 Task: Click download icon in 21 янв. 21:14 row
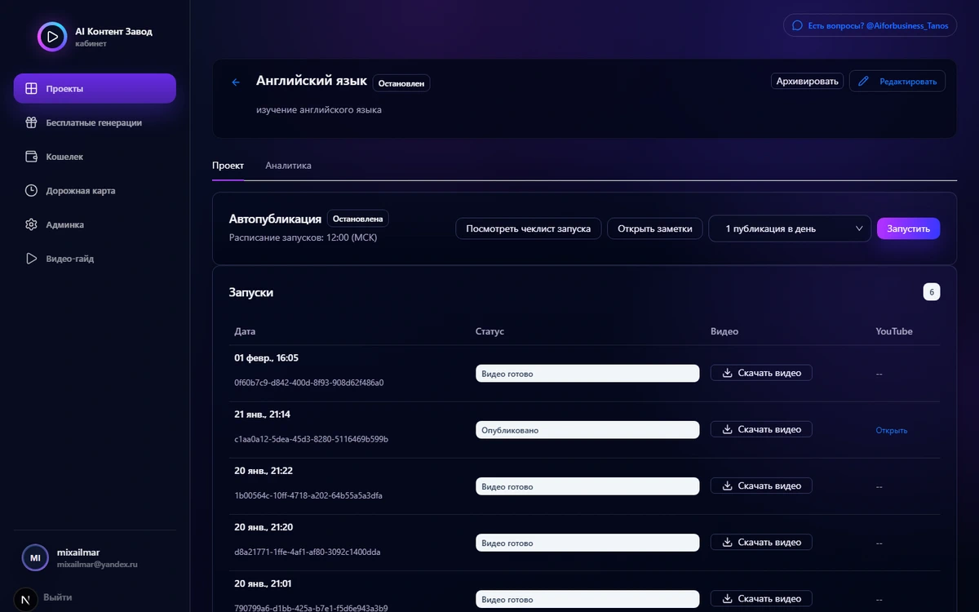[727, 429]
